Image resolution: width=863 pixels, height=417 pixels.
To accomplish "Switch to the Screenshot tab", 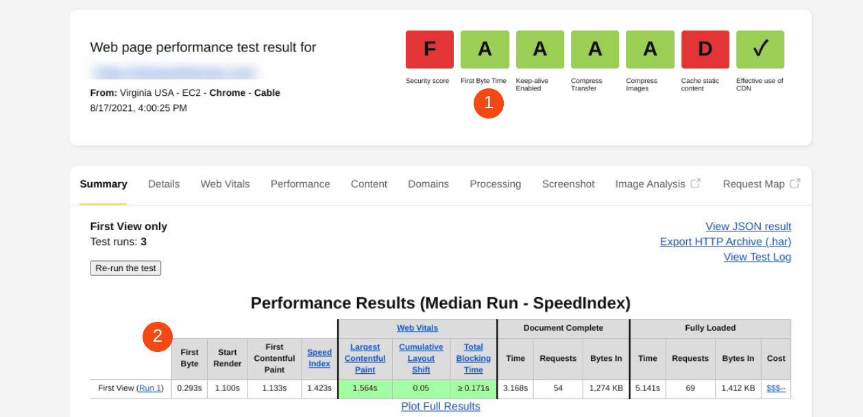I will 568,184.
